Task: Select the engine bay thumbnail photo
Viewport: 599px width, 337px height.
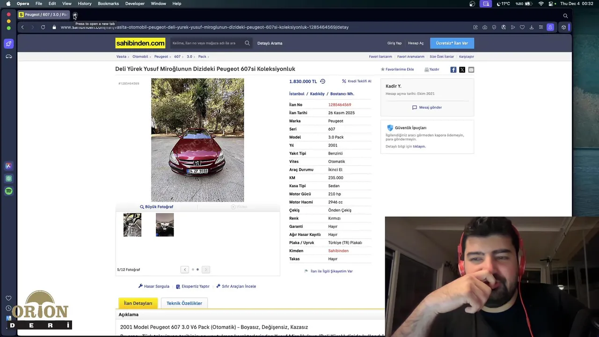Action: 132,225
